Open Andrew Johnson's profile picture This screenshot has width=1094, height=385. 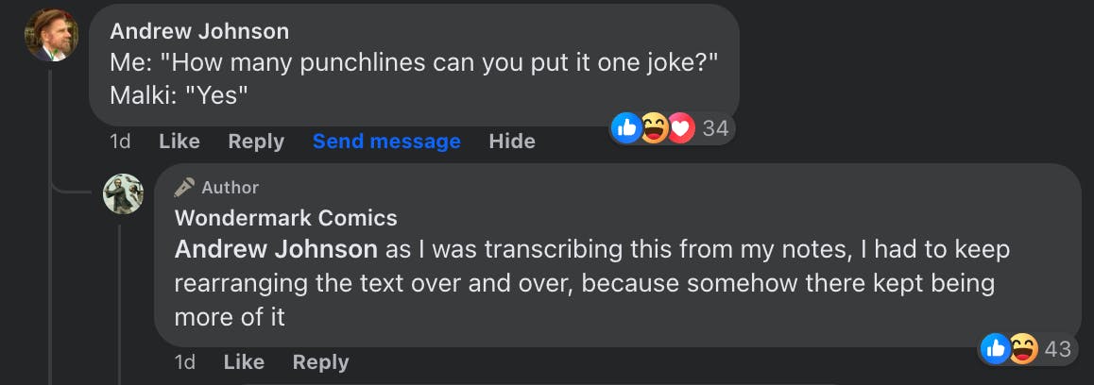click(51, 36)
